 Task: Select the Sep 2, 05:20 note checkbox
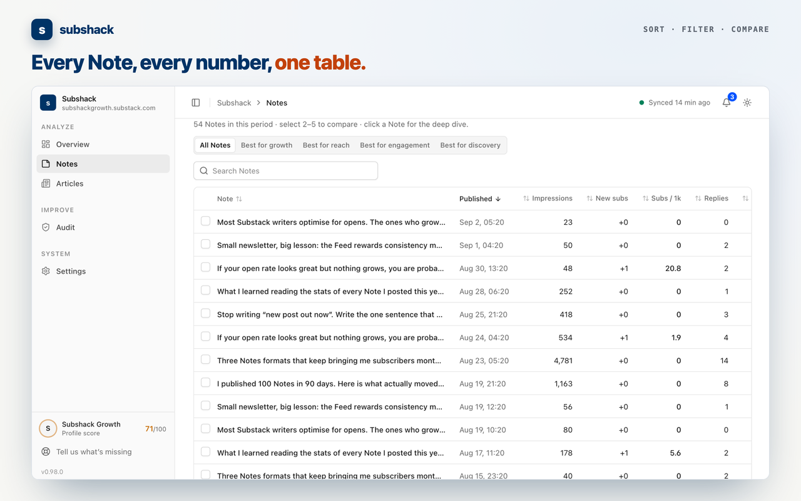[205, 221]
